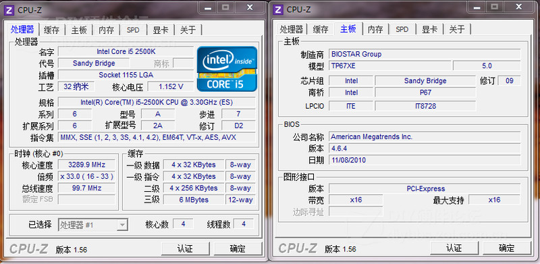Click the Intel Core i5 logo badge
This screenshot has height=264, width=540.
click(x=227, y=69)
